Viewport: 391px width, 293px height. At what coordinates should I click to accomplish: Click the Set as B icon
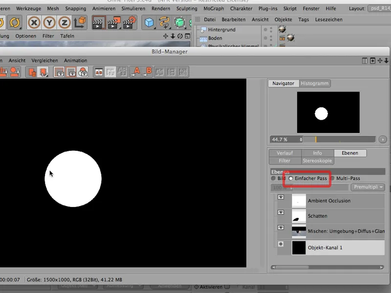coord(147,72)
